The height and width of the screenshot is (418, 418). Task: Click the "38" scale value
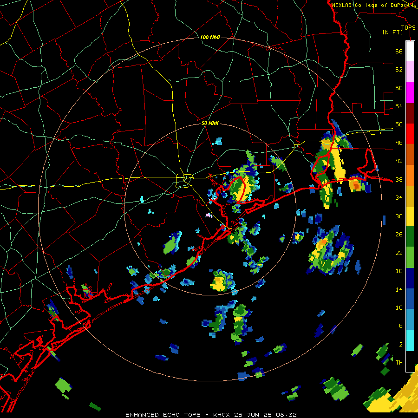tap(399, 180)
